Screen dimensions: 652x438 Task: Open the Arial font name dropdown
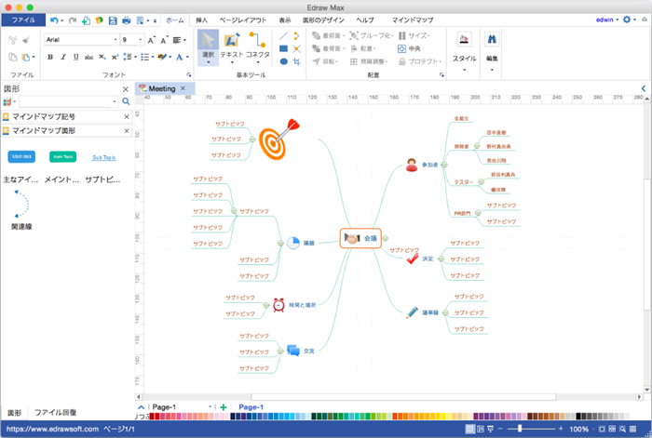115,40
